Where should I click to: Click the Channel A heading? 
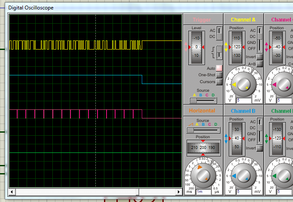click(x=243, y=20)
